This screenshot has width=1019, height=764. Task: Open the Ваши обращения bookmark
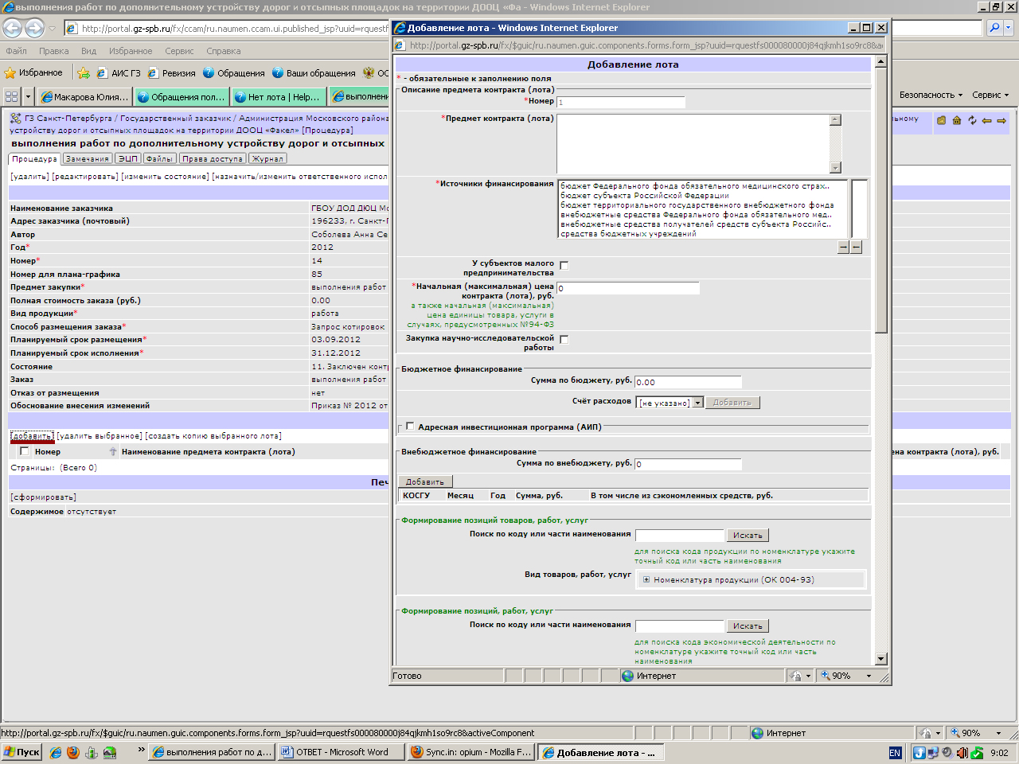click(x=314, y=72)
